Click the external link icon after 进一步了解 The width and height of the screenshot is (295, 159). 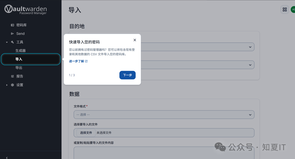86,61
